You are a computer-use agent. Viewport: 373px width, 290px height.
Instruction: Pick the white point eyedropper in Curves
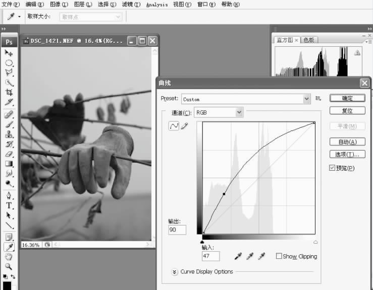[x=261, y=256]
